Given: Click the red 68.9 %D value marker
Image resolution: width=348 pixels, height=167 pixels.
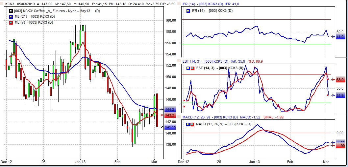Looking at the screenshot, I should coord(340,80).
